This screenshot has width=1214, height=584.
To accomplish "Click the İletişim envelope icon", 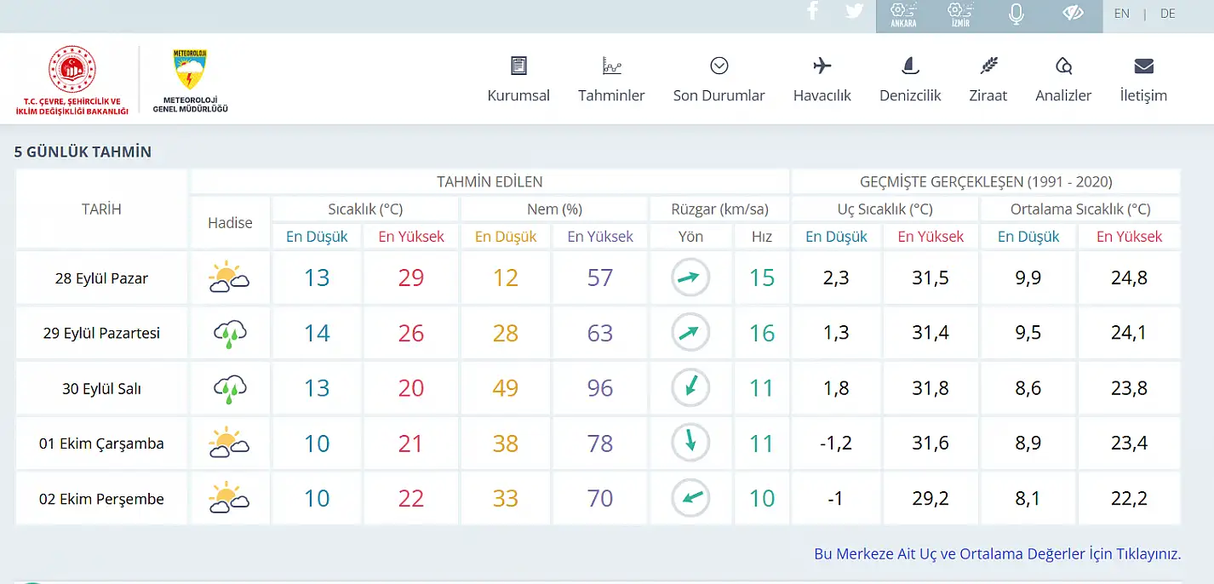I will [1143, 67].
